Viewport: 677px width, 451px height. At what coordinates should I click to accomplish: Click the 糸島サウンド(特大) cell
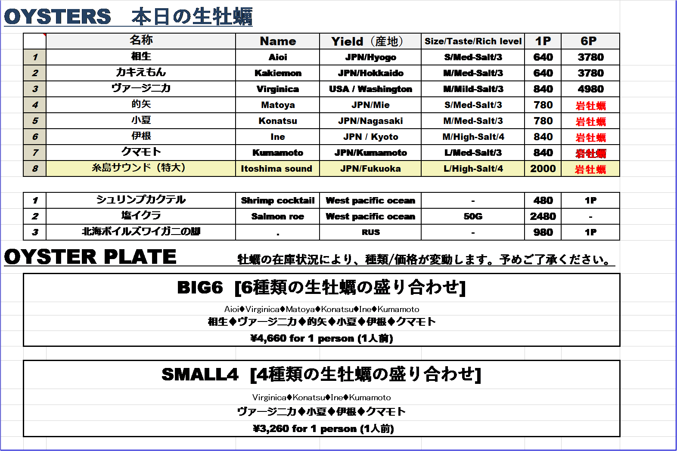click(141, 168)
